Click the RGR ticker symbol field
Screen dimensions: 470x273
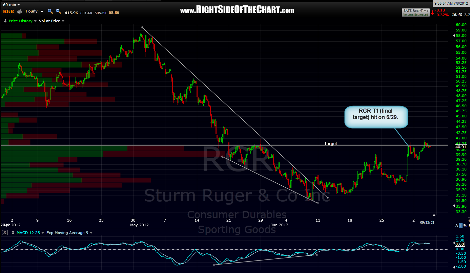(8, 12)
